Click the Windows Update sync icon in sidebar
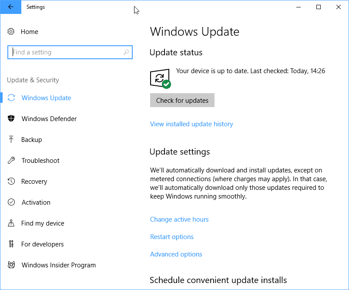The image size is (349, 290). pyautogui.click(x=11, y=98)
